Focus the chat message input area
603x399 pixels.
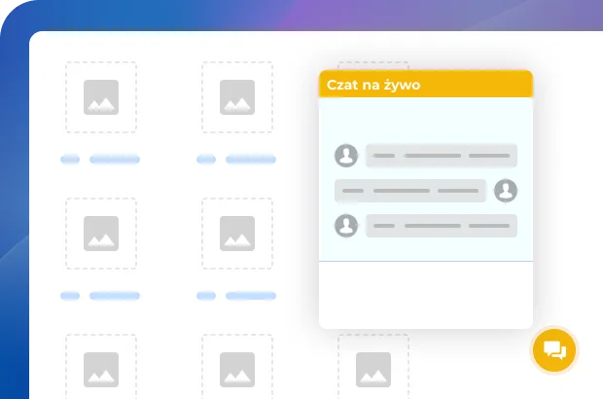425,294
